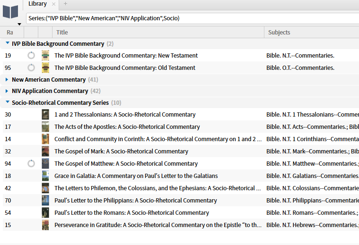The image size is (359, 245).
Task: Click progress circle for IVP Old Testament
Action: point(31,68)
